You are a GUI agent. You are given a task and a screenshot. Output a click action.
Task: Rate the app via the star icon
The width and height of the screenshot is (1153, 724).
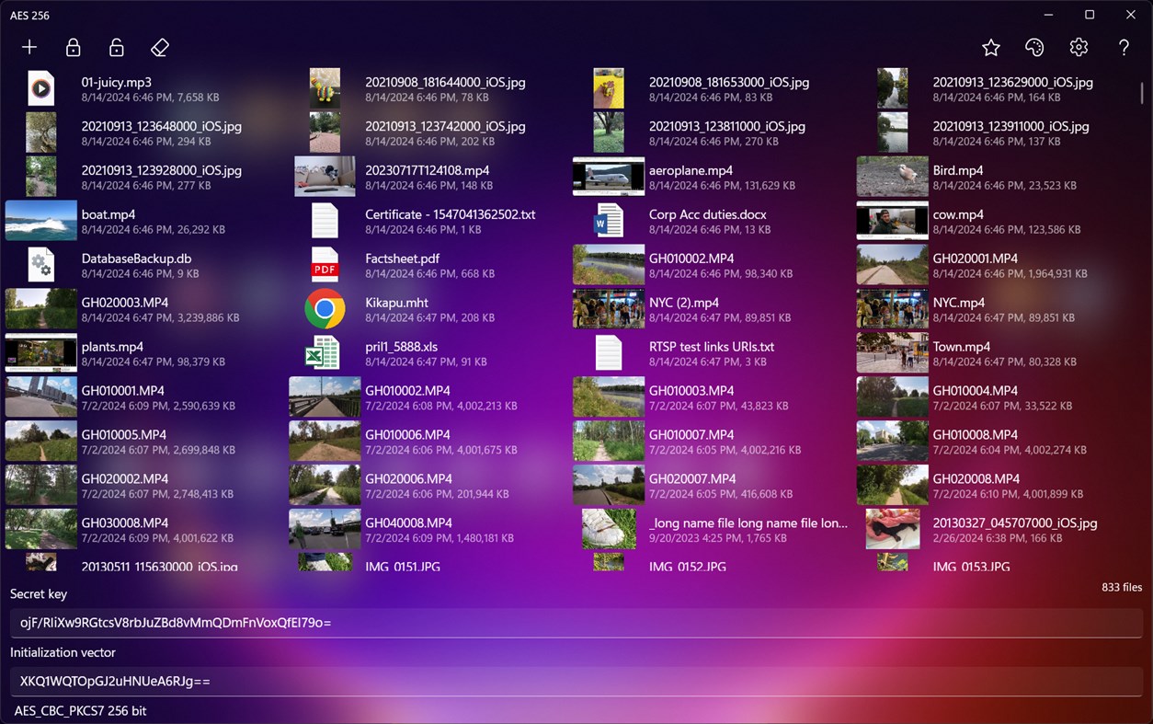[x=990, y=47]
